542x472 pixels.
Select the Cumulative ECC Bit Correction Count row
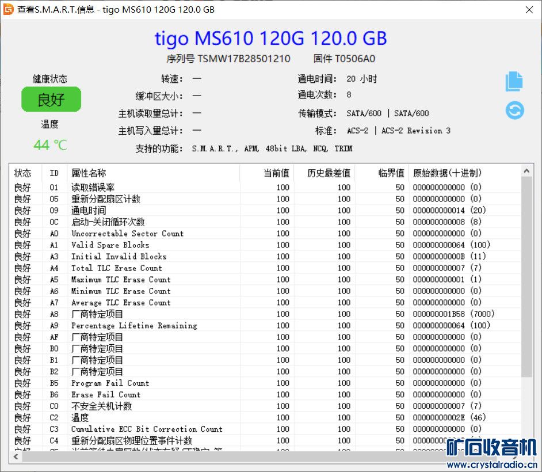[x=265, y=429]
